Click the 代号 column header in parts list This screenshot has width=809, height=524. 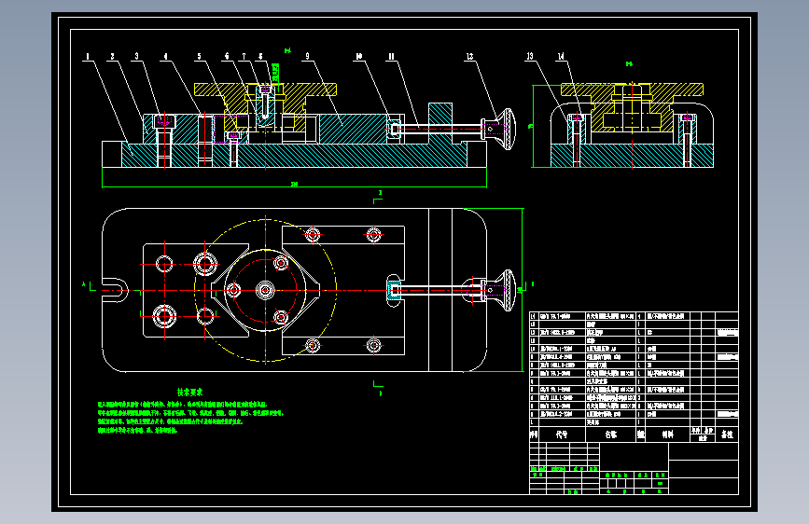point(562,434)
